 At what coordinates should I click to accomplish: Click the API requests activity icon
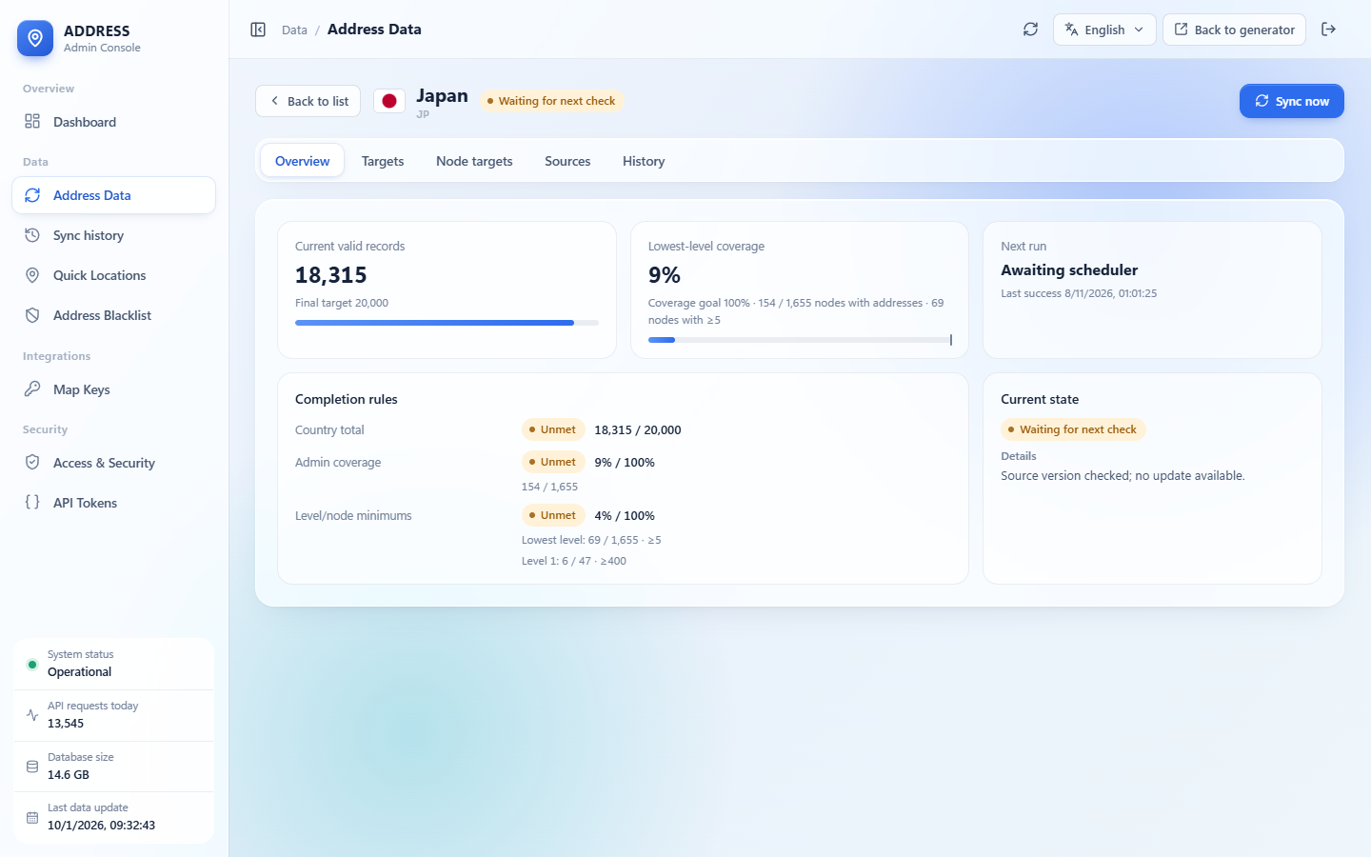coord(32,715)
